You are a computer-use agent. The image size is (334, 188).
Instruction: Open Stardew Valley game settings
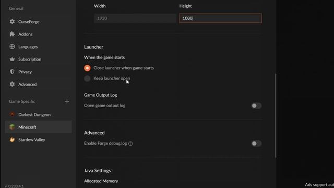click(38, 139)
